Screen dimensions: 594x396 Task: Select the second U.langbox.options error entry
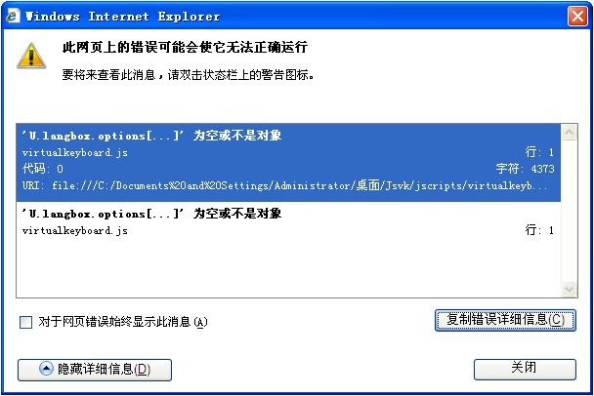click(288, 221)
